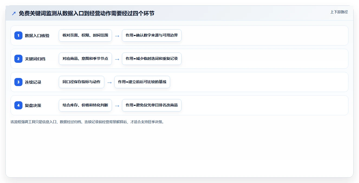Select the 复盘决策 step label

tap(33, 105)
